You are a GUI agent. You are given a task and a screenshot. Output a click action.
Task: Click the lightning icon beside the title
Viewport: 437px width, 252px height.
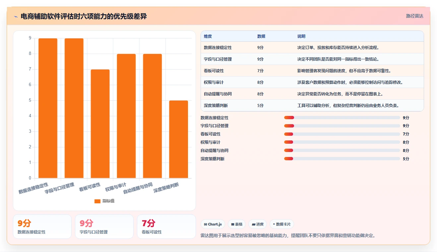(16, 17)
